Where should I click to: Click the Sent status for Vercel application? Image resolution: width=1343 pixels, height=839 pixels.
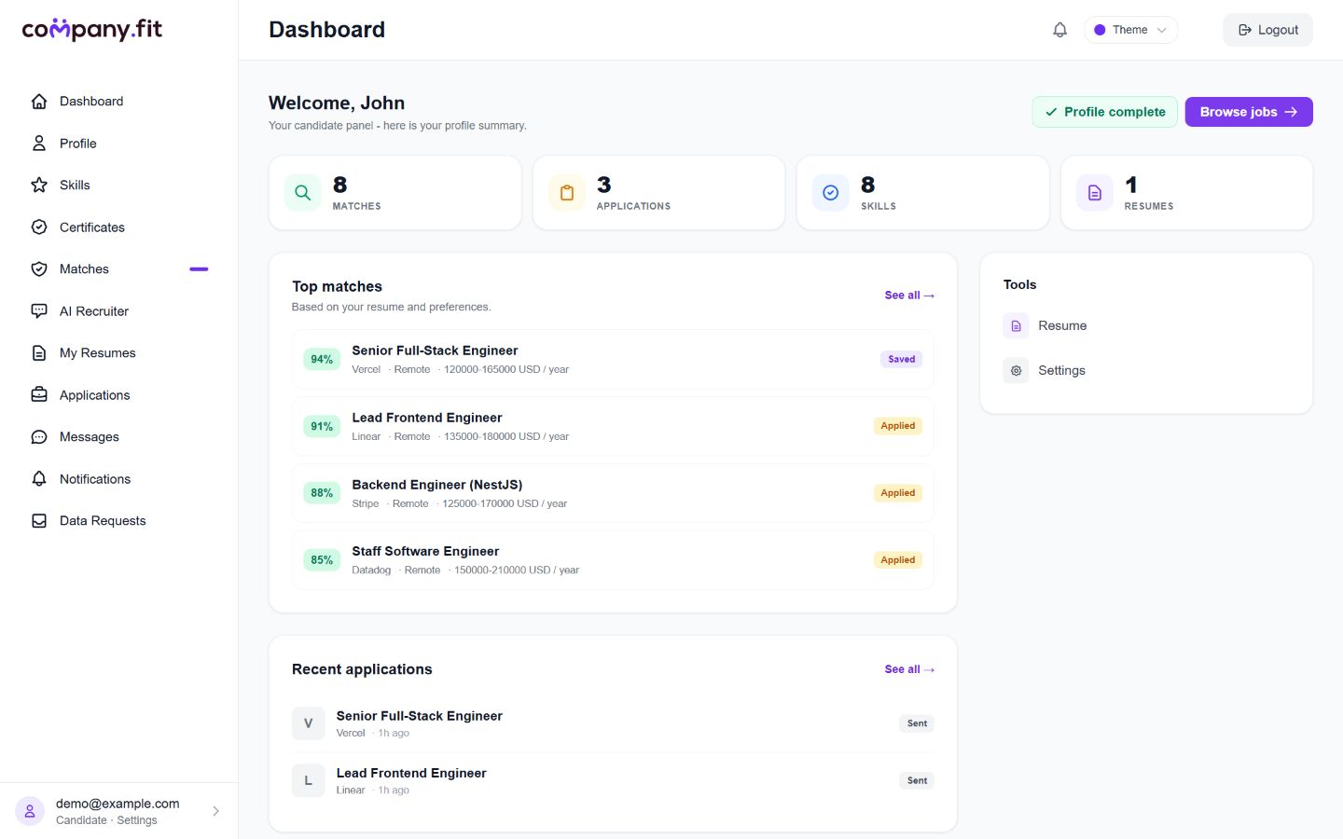click(918, 723)
